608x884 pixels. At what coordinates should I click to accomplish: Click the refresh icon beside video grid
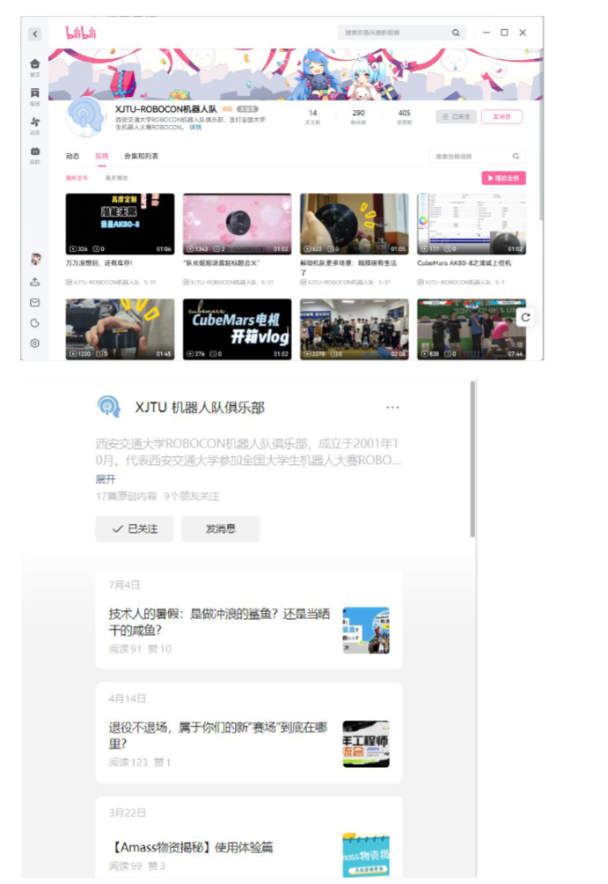click(x=525, y=317)
